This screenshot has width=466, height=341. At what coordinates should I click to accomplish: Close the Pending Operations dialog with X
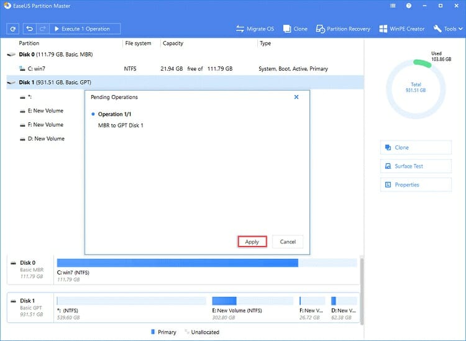(296, 97)
